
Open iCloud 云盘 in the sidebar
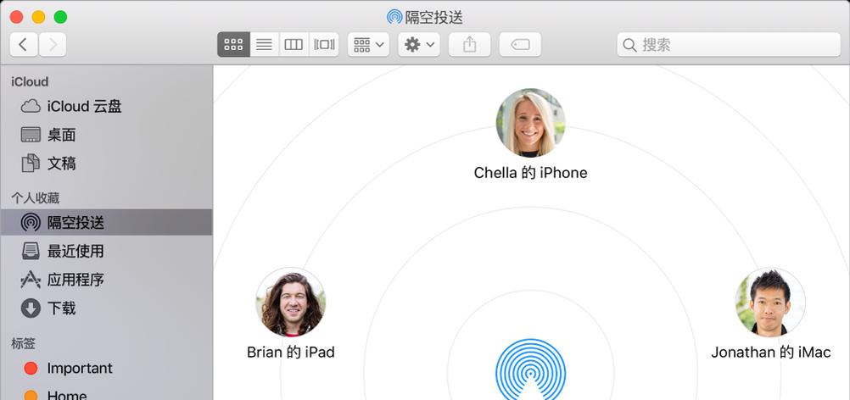106,106
